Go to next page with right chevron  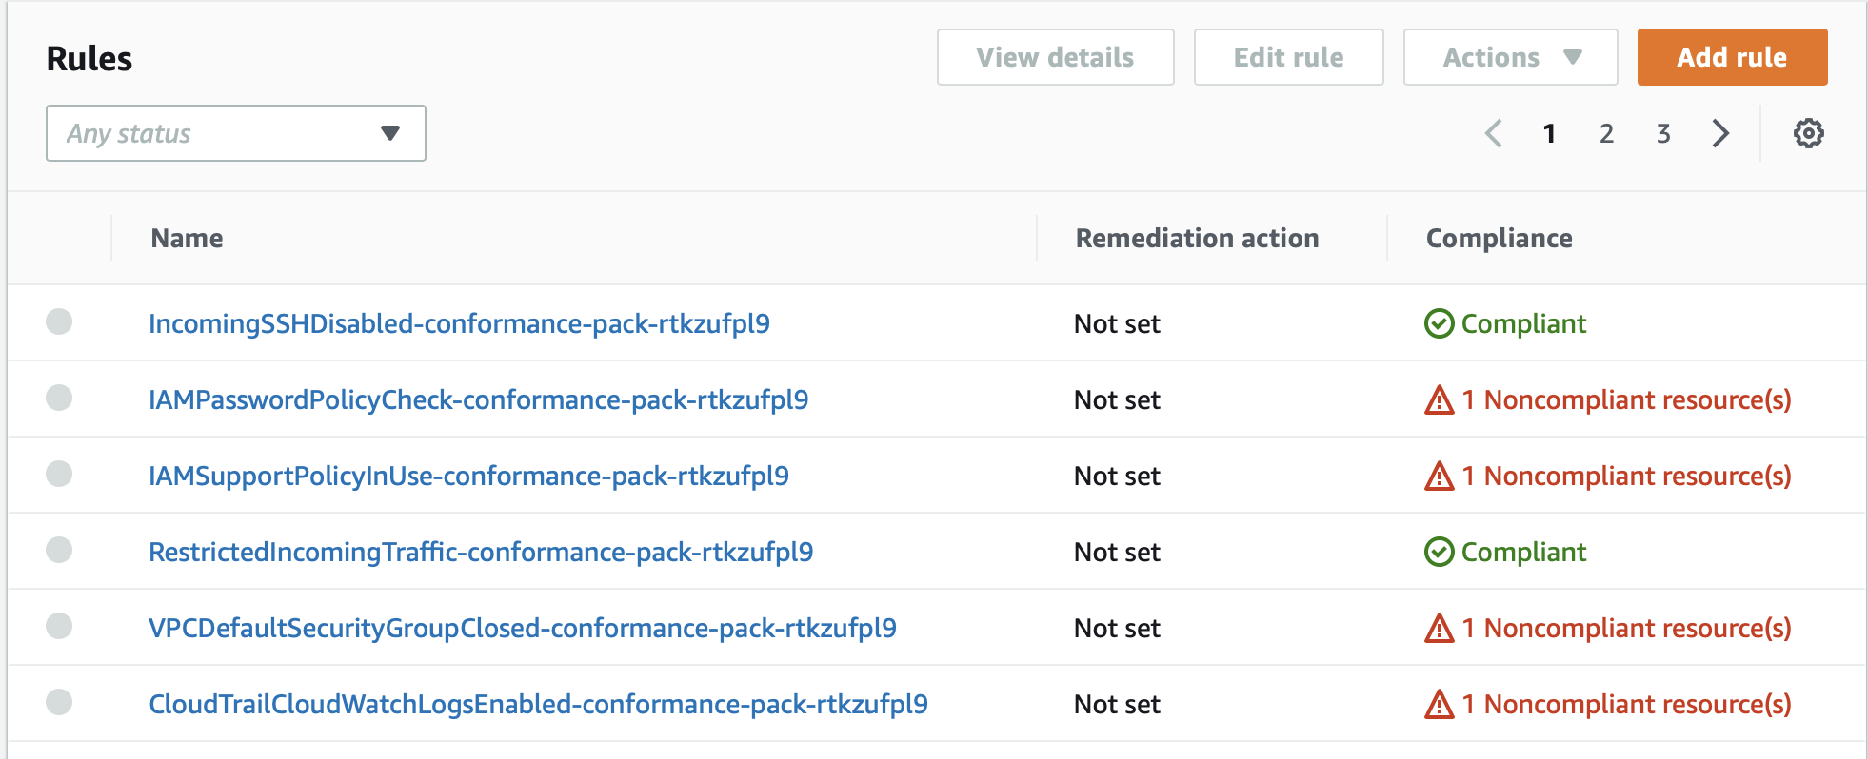point(1719,133)
